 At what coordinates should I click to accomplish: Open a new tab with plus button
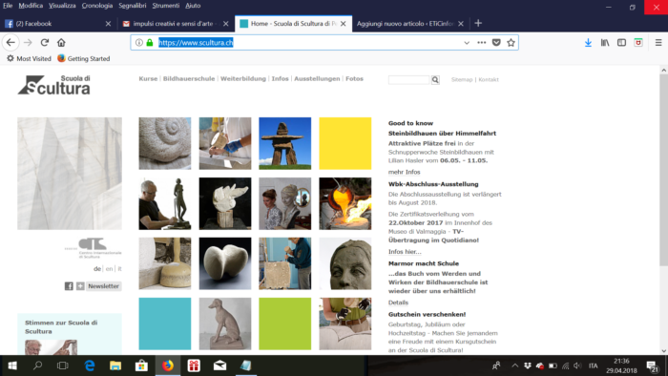tap(478, 23)
